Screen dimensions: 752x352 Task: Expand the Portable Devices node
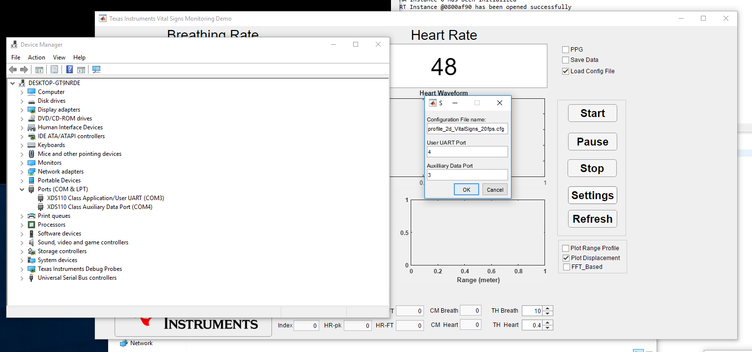[x=22, y=180]
